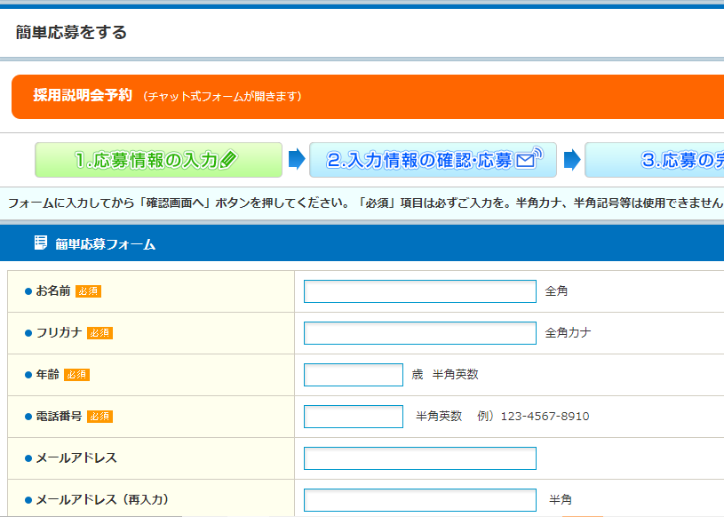Select step 2.入力情報の確認・応募
724x517 pixels.
433,161
